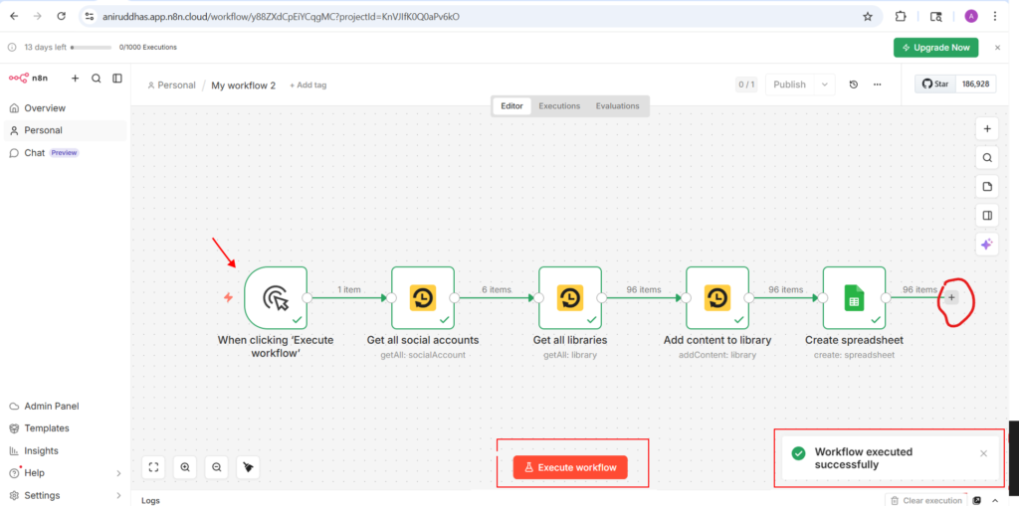Zoom in on the canvas
1019x506 pixels.
click(185, 467)
